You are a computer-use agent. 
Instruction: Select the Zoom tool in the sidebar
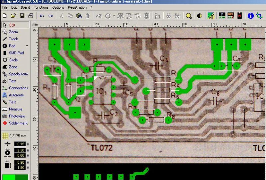[x=15, y=32]
